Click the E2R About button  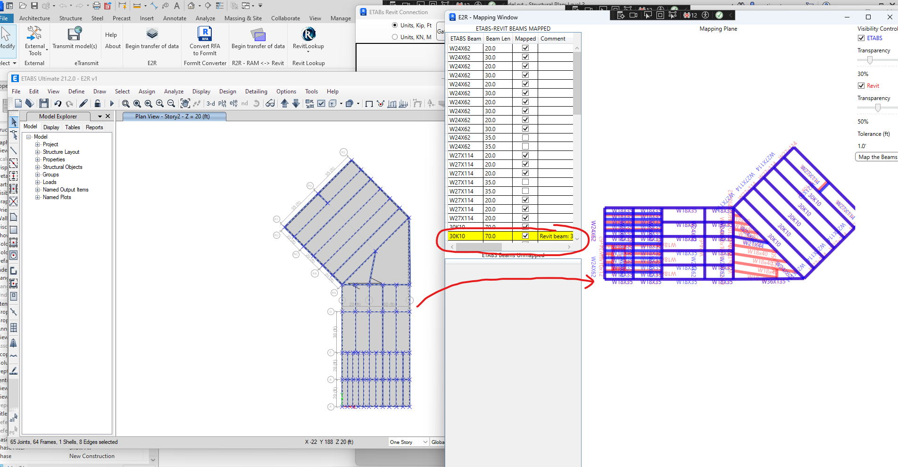click(x=113, y=46)
